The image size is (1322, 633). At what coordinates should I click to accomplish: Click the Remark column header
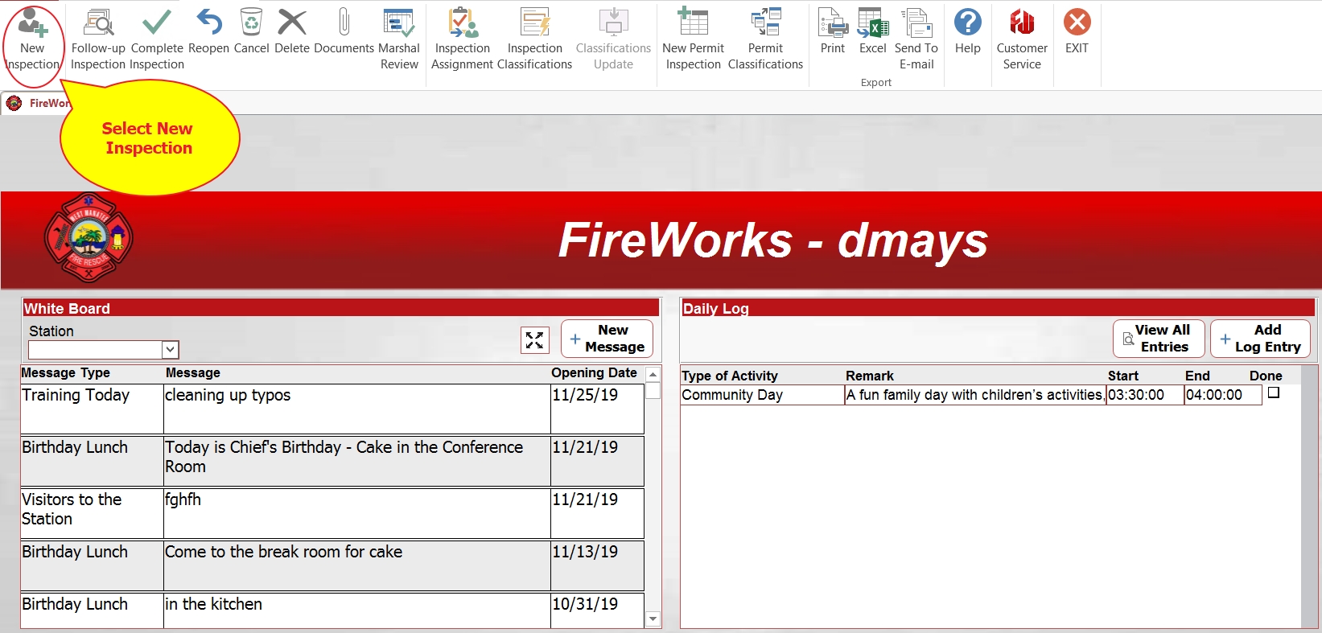tap(870, 376)
